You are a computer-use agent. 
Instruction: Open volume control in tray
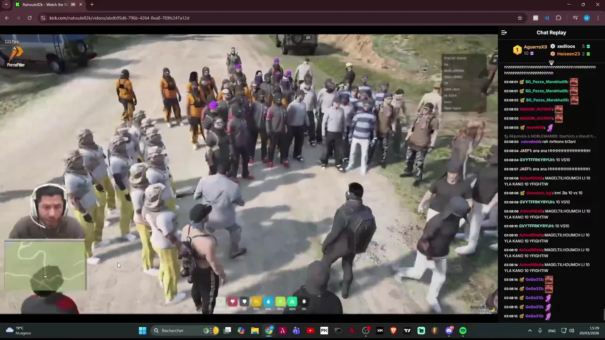click(571, 331)
